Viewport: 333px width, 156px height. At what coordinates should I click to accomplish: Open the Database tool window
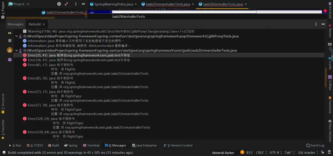(330, 105)
